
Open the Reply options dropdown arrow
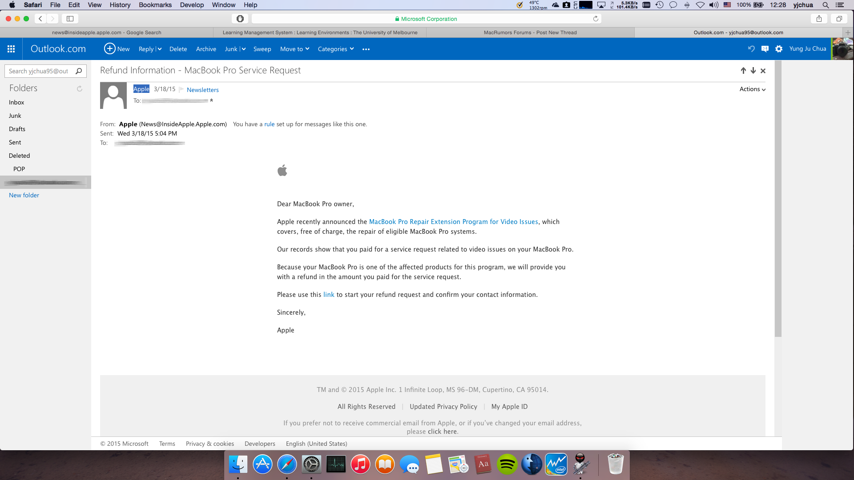(x=159, y=49)
